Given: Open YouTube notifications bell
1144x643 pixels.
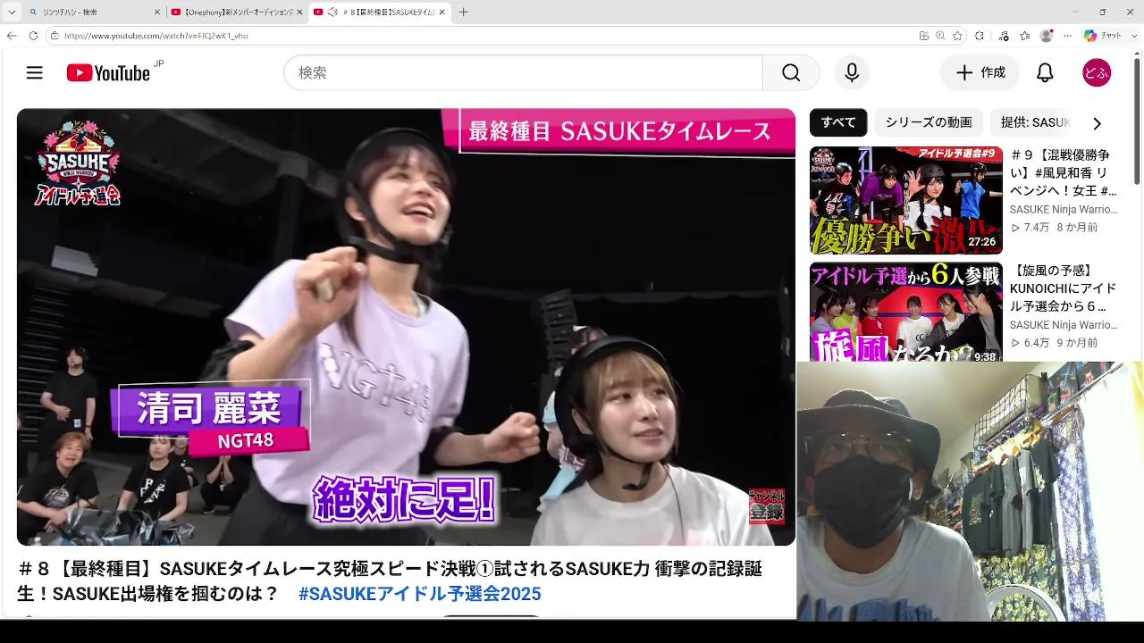Looking at the screenshot, I should pos(1045,73).
